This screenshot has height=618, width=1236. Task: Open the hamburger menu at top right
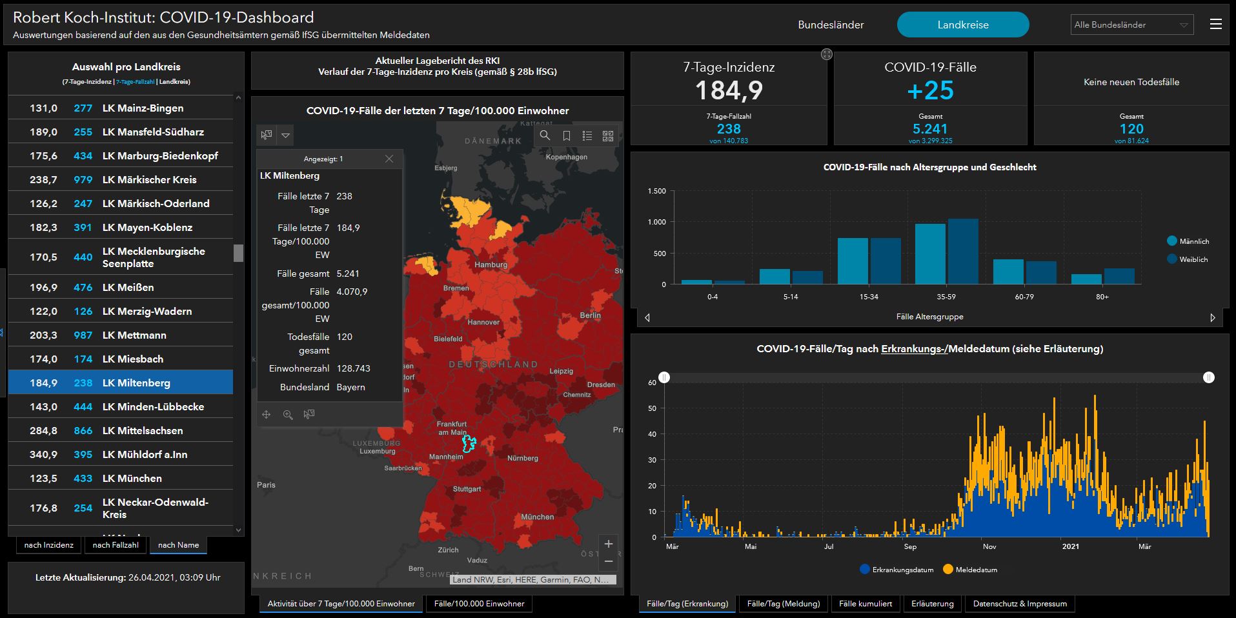(1215, 25)
